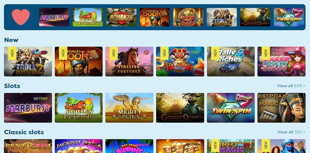Open Sweet Alchemy Bingo game
This screenshot has height=153, width=310.
coord(281,62)
